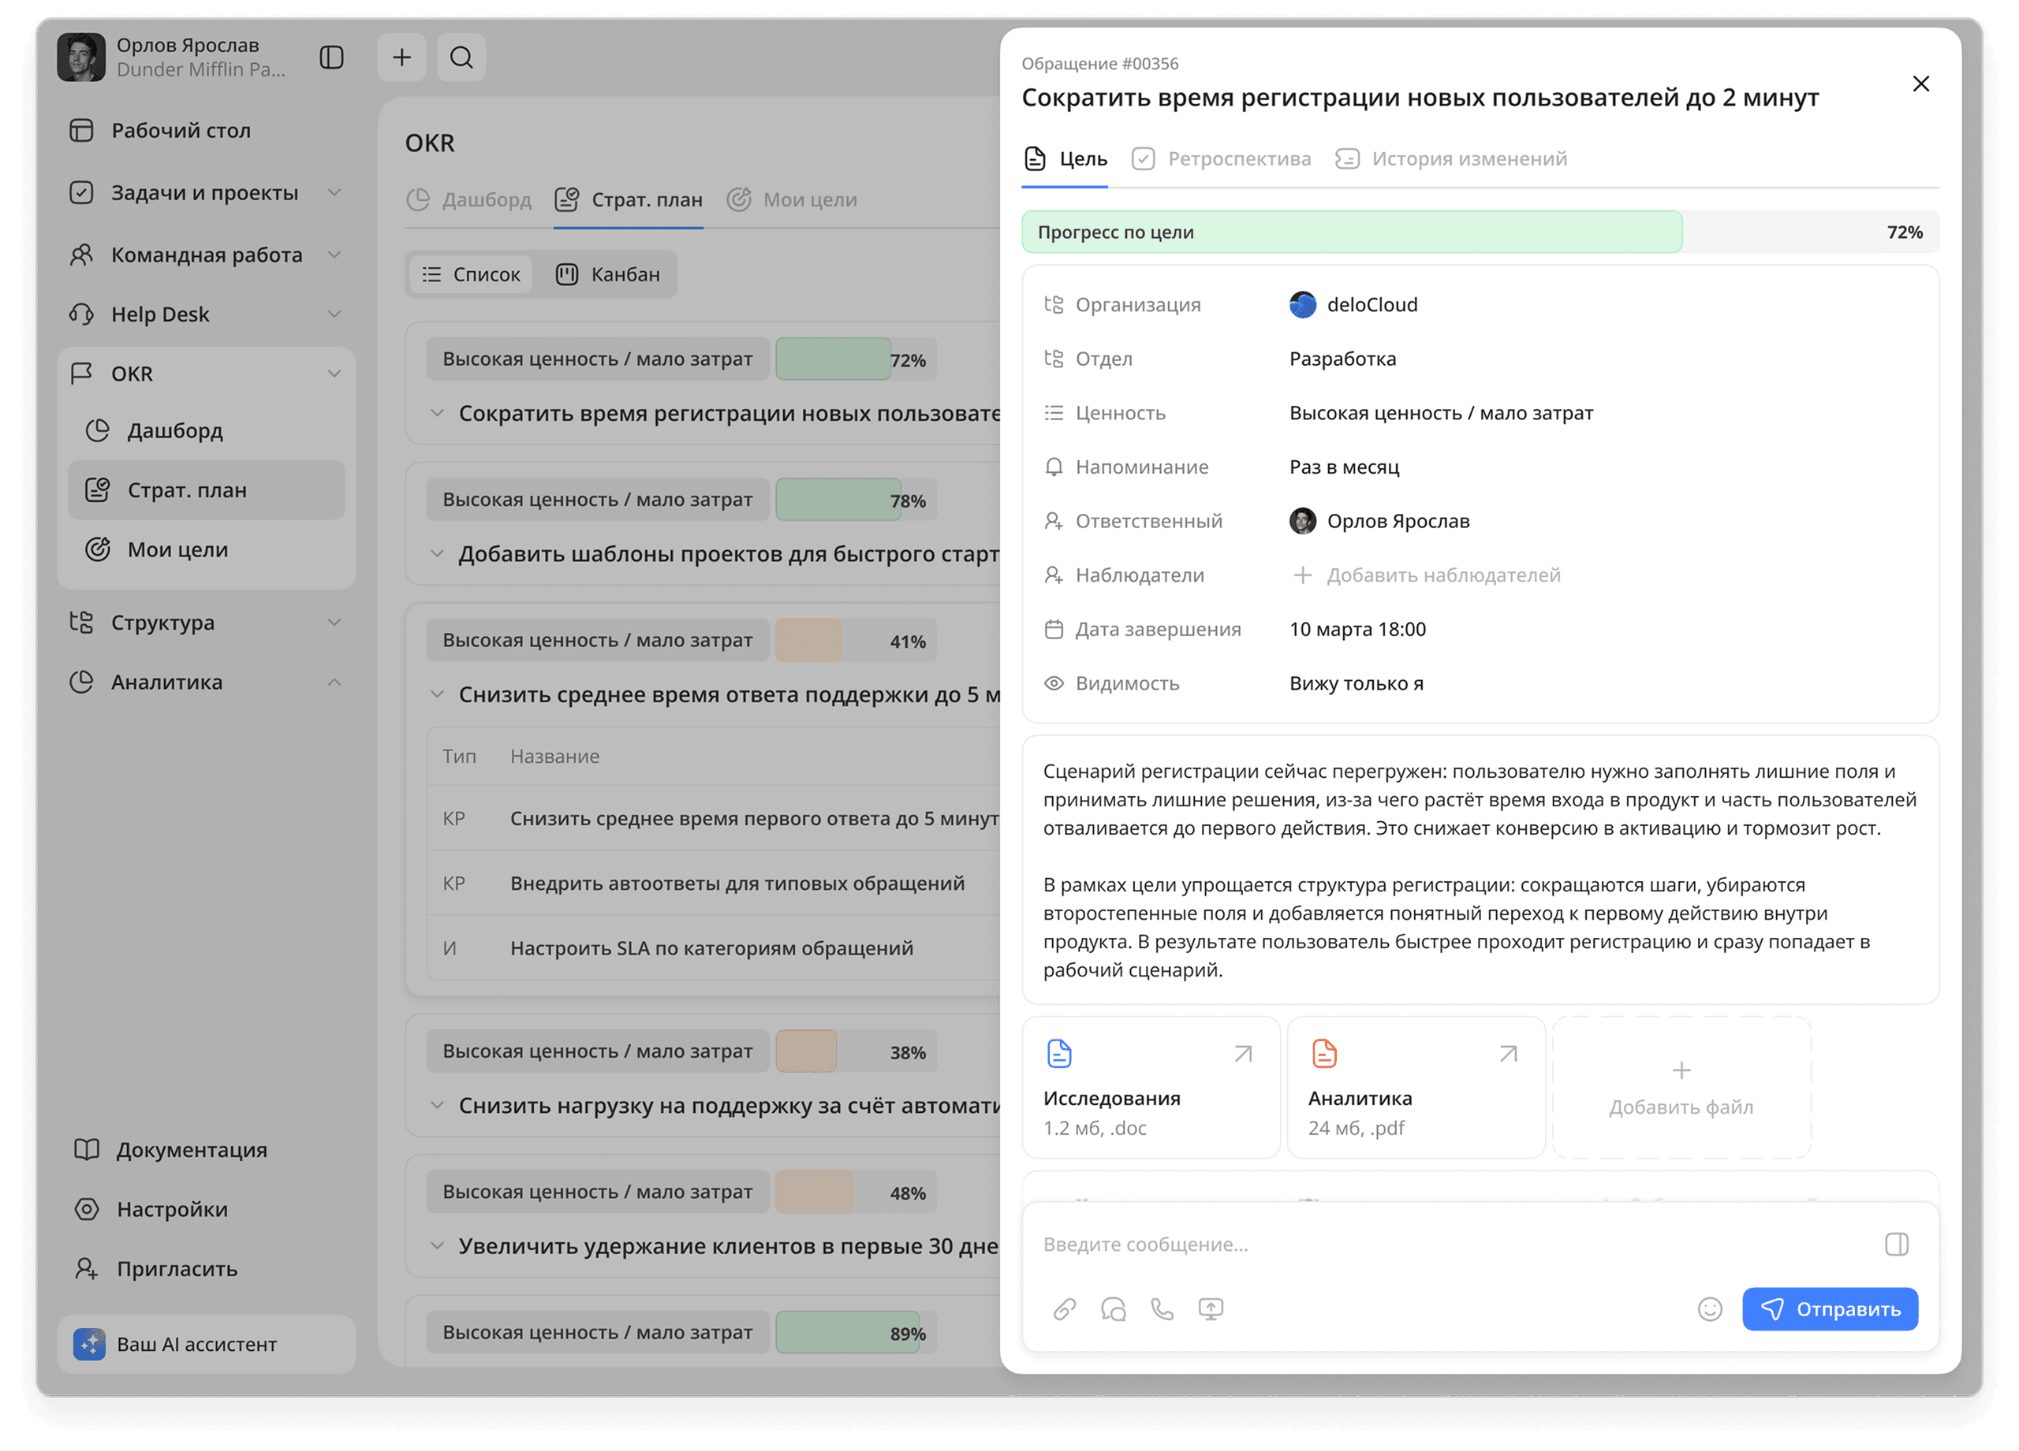
Task: Click row Настроить SLA по категориям обращений
Action: 713,948
